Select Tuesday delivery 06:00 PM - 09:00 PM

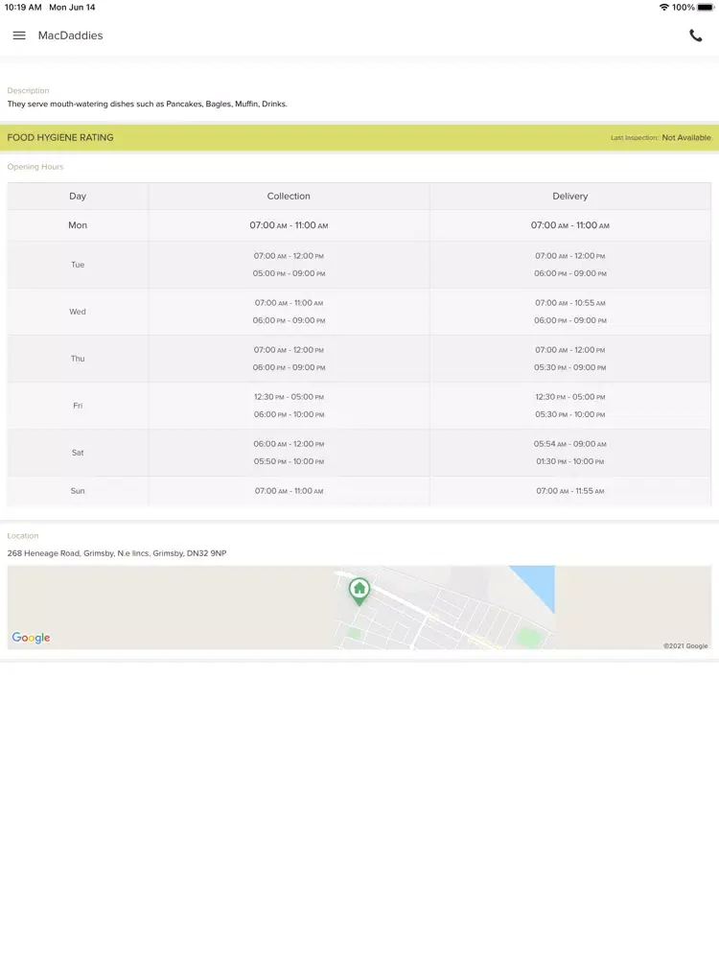(x=569, y=273)
